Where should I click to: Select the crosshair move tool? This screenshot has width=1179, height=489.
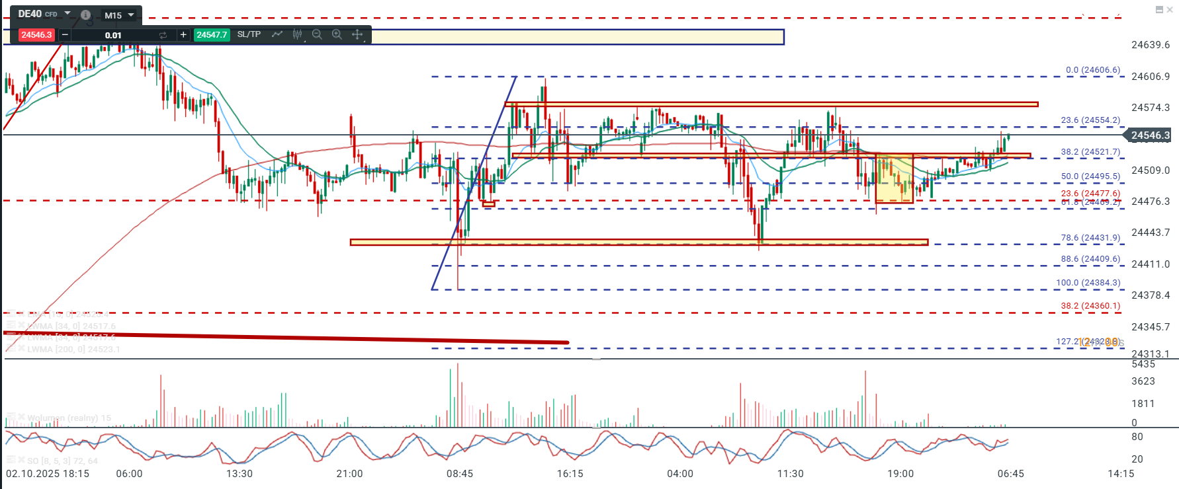click(357, 34)
